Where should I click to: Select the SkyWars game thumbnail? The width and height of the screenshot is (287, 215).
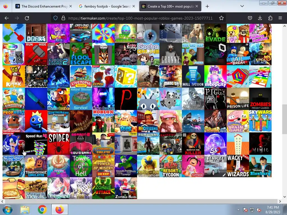point(260,121)
